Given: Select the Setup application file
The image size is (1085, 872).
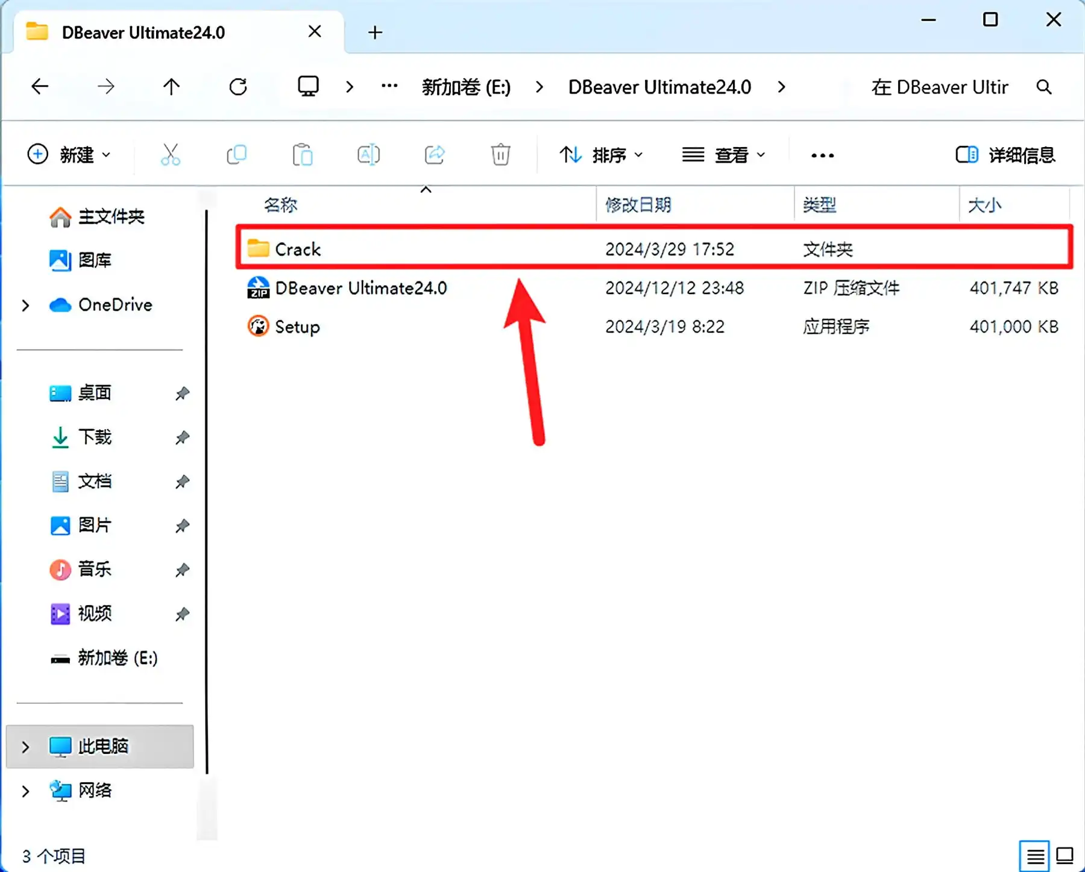Looking at the screenshot, I should tap(654, 327).
